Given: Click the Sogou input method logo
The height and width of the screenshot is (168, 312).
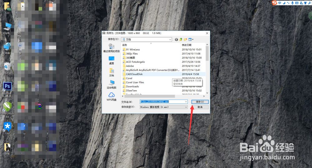Looking at the screenshot, I should coord(275,3).
